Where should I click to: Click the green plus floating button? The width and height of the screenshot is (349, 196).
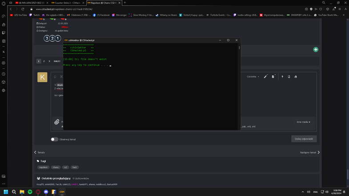click(316, 49)
